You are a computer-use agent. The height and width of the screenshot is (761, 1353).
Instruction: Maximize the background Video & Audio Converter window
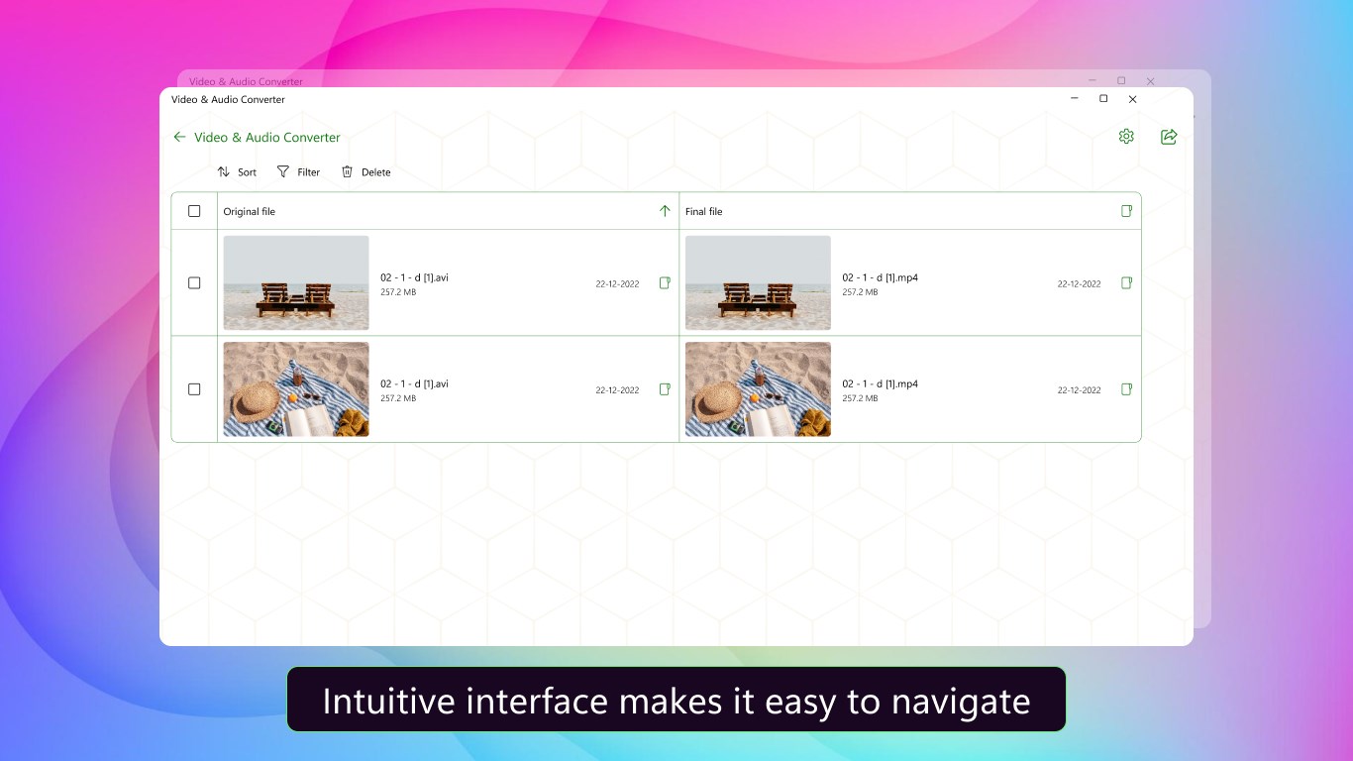pyautogui.click(x=1121, y=81)
